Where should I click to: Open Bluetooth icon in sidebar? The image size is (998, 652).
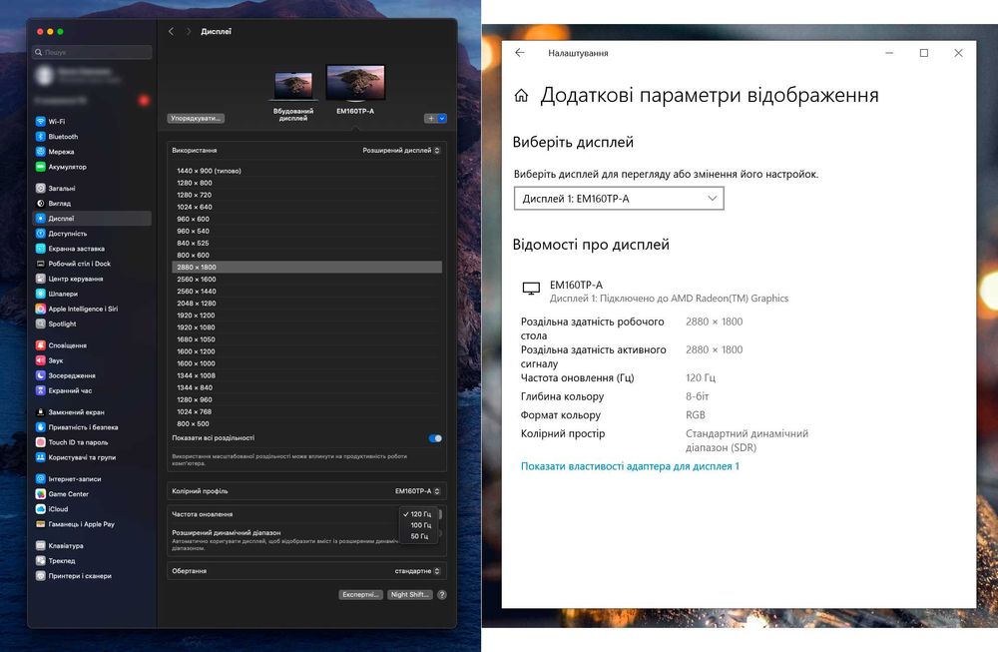click(x=40, y=136)
